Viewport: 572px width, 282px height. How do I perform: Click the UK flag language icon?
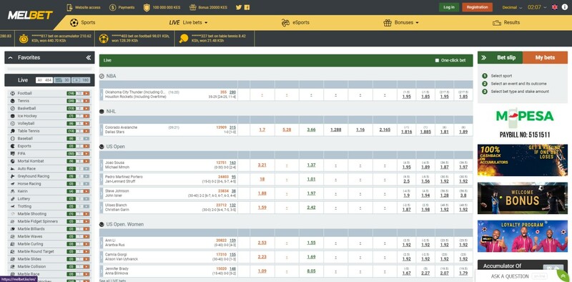coord(555,7)
